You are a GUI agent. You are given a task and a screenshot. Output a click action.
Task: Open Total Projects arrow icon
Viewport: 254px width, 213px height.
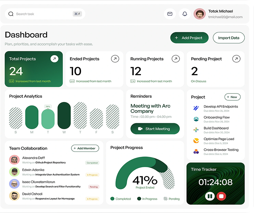pos(54,59)
